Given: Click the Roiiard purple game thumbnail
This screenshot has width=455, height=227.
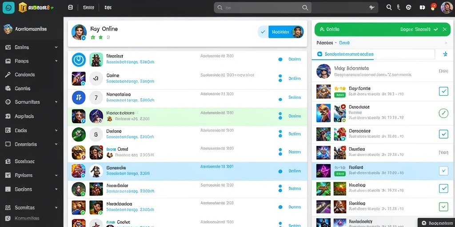Looking at the screenshot, I should pyautogui.click(x=323, y=171).
